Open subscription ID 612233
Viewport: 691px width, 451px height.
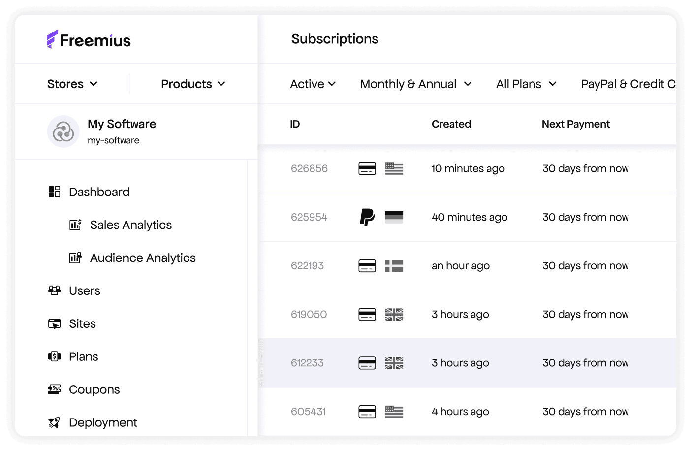click(307, 363)
